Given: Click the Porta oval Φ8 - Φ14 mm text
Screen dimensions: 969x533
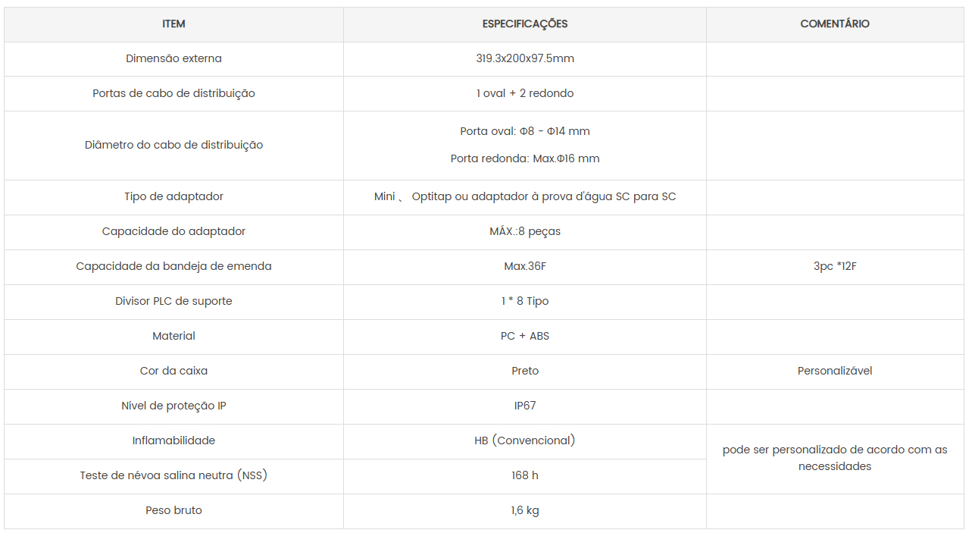Looking at the screenshot, I should (525, 132).
